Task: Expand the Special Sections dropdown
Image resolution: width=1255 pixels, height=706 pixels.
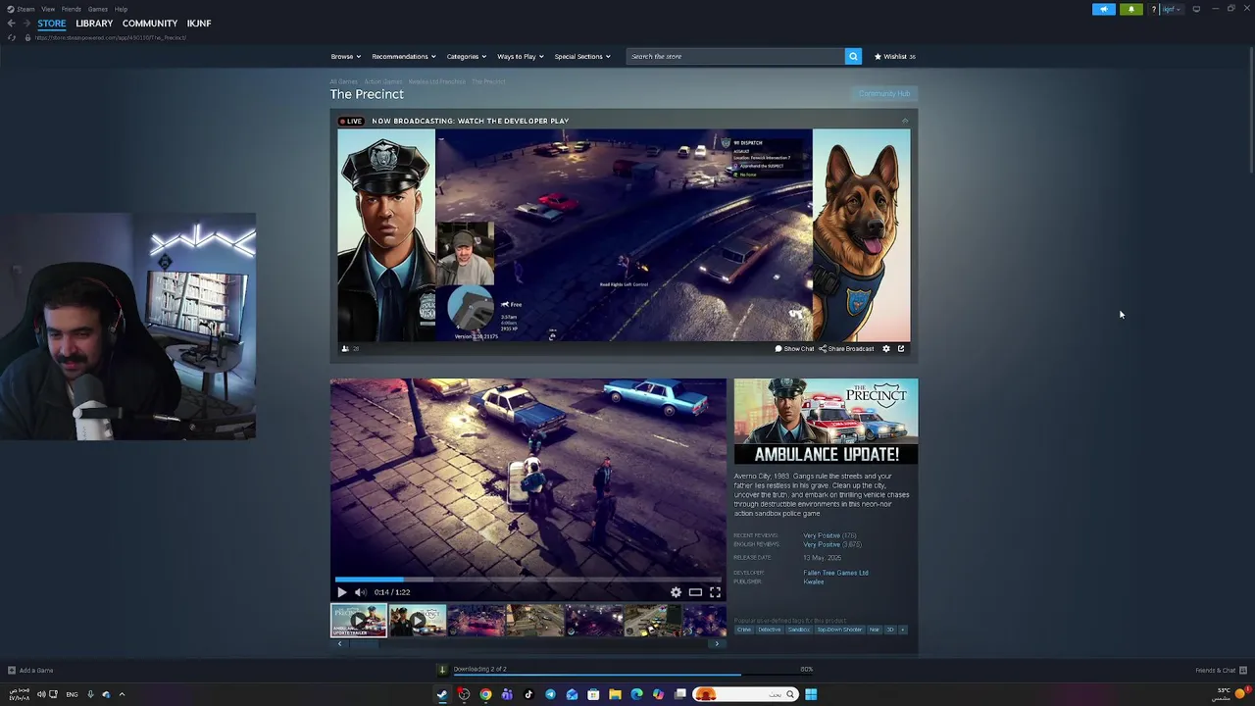Action: click(x=582, y=56)
